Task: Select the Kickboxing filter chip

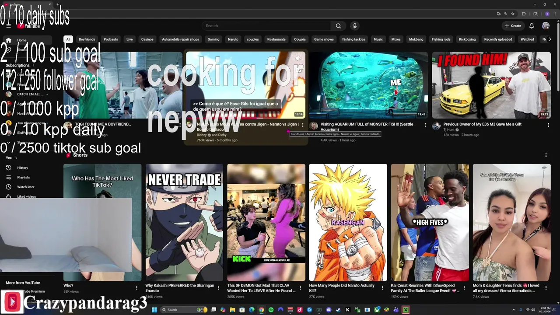Action: (x=467, y=39)
